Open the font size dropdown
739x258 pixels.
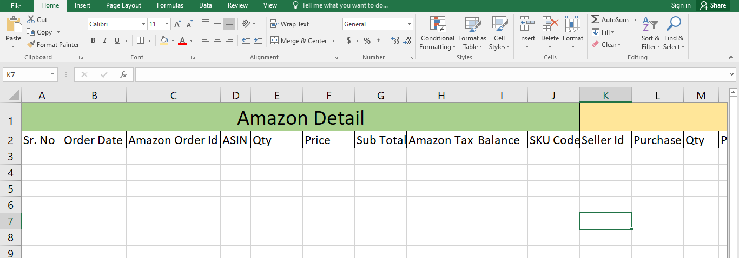pos(167,24)
